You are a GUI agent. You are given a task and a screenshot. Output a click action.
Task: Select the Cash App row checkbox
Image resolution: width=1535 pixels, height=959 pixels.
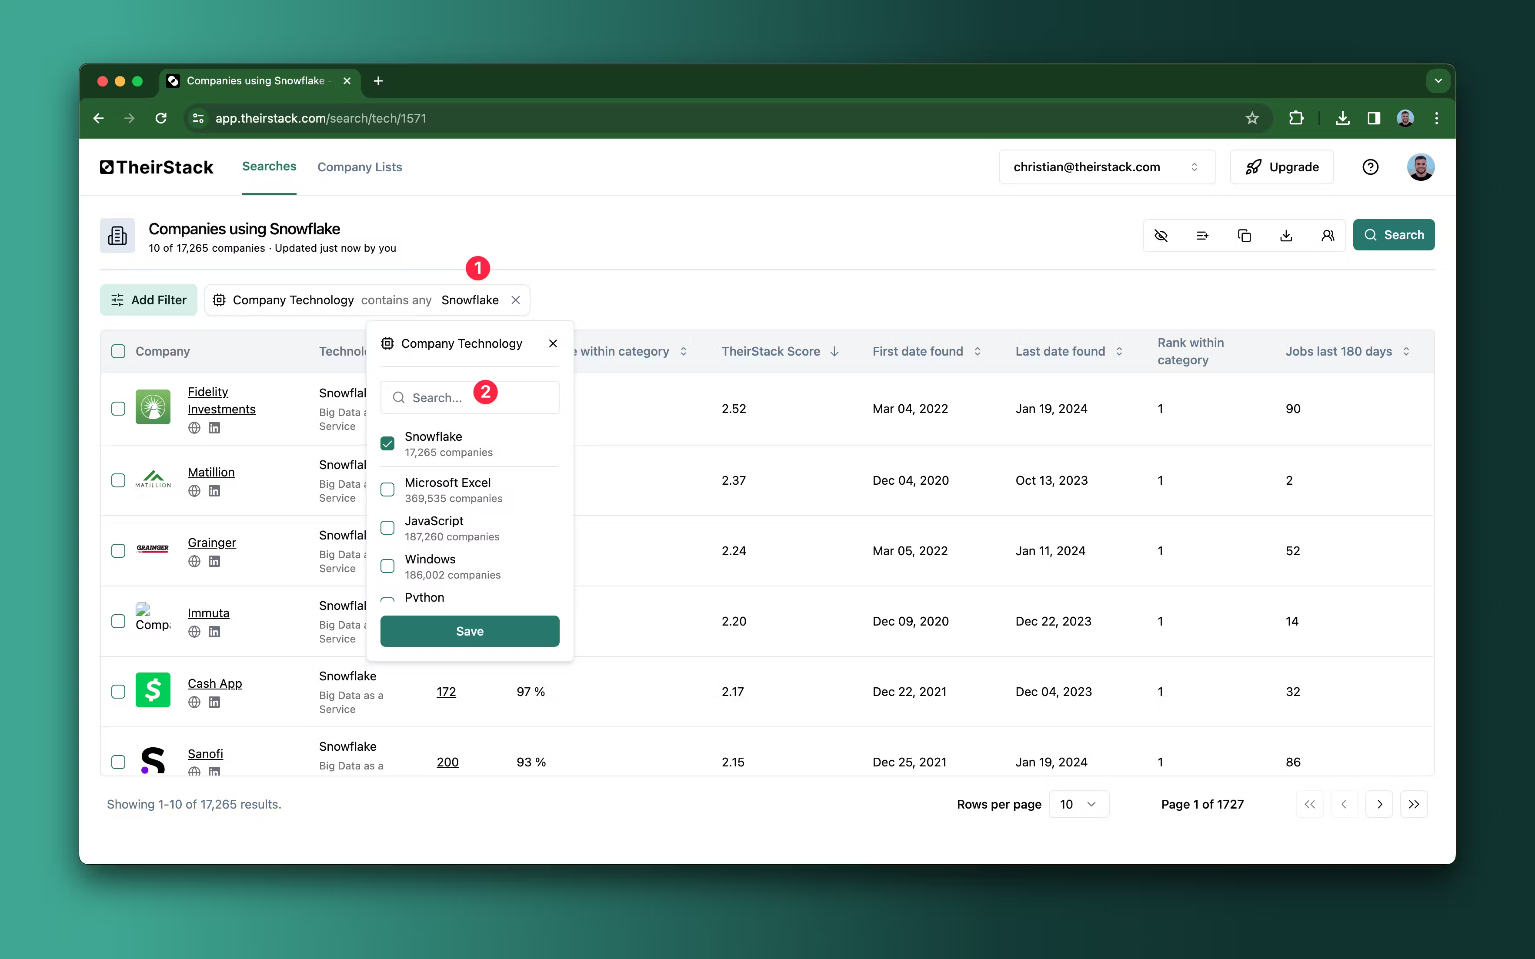[118, 691]
